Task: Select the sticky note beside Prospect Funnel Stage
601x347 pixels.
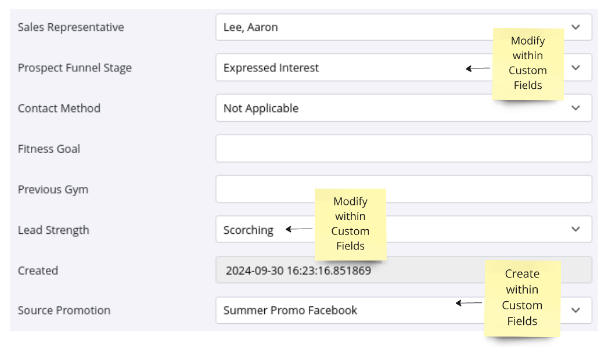Action: tap(528, 64)
